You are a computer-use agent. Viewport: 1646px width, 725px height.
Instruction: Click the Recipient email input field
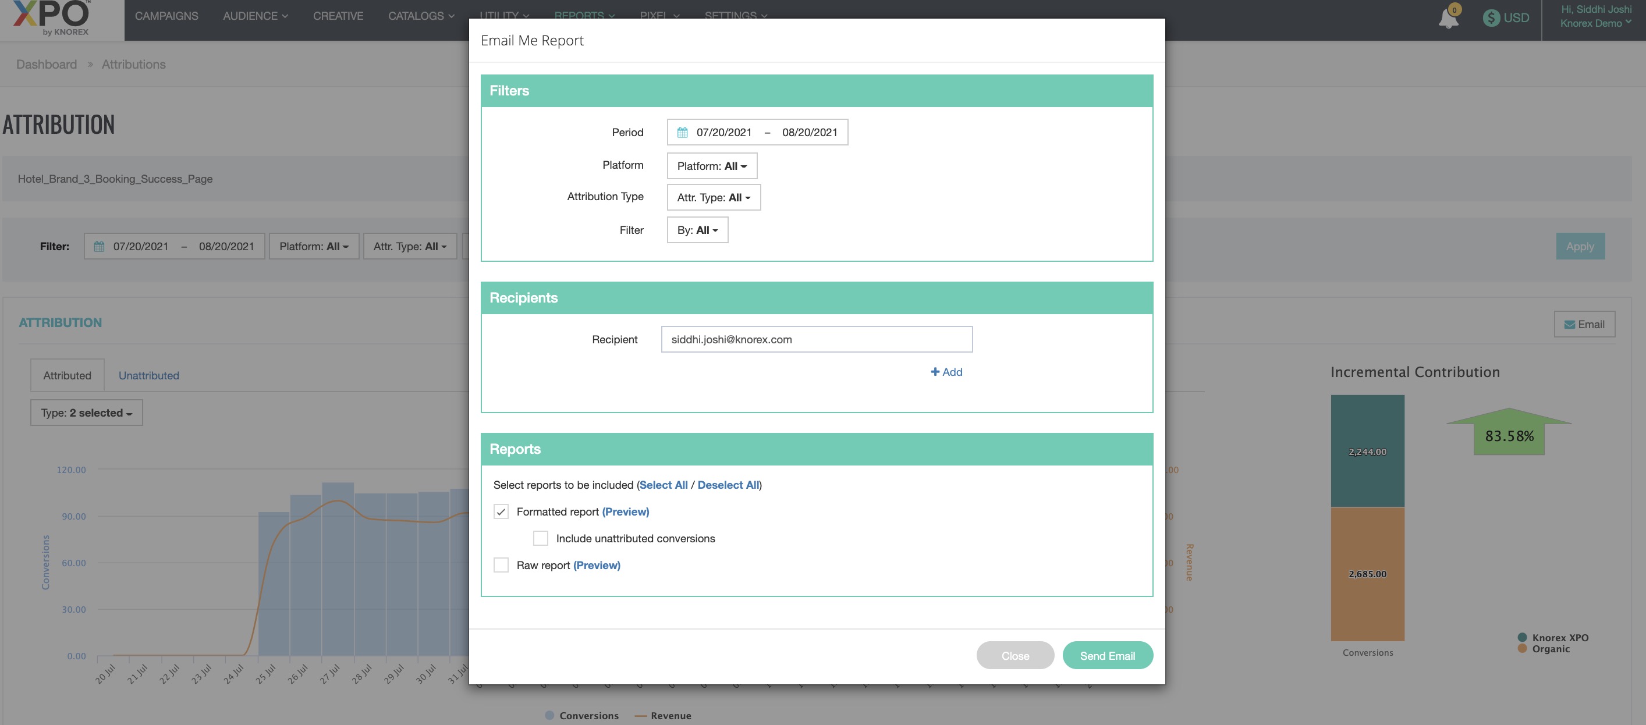pos(816,340)
